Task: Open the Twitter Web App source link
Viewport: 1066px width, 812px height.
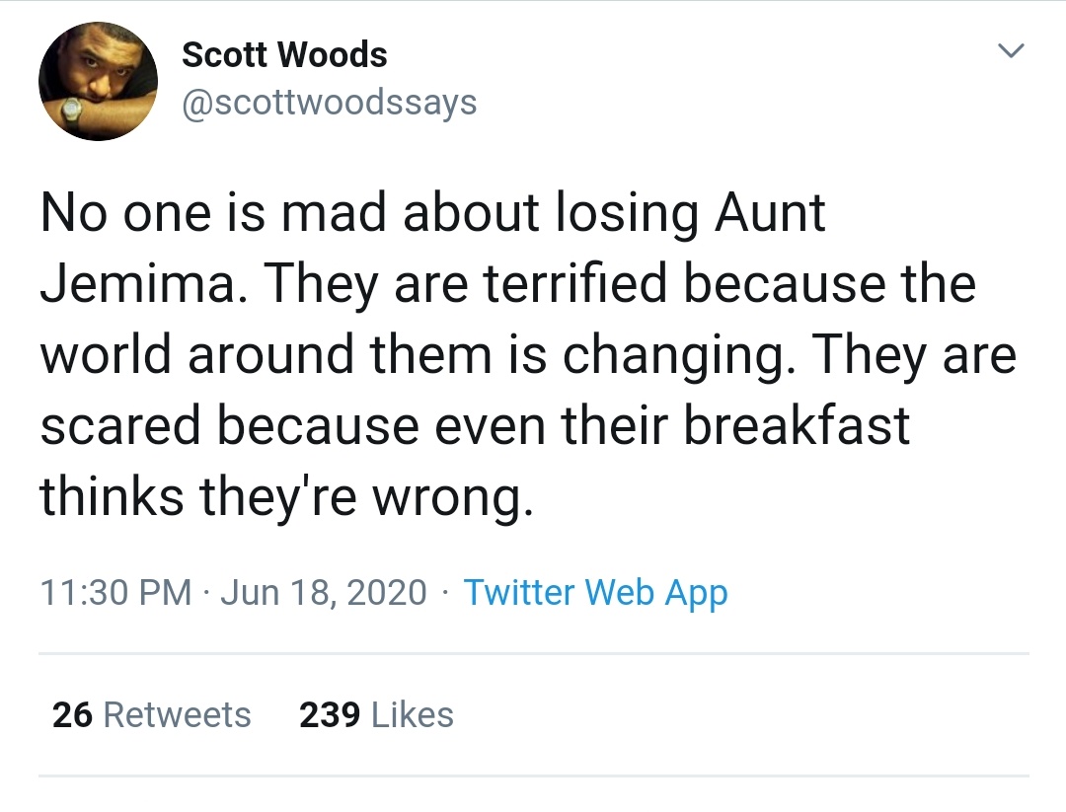Action: [595, 592]
